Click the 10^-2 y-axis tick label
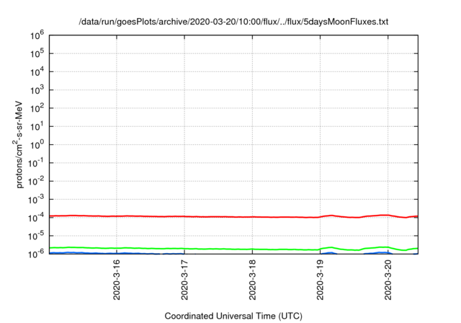The width and height of the screenshot is (461, 323). (x=36, y=181)
